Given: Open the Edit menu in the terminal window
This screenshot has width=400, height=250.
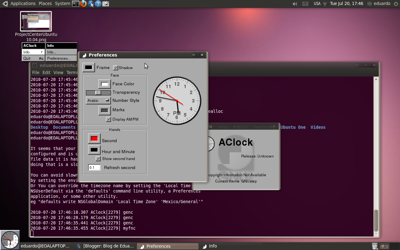Looking at the screenshot, I should pos(46,72).
